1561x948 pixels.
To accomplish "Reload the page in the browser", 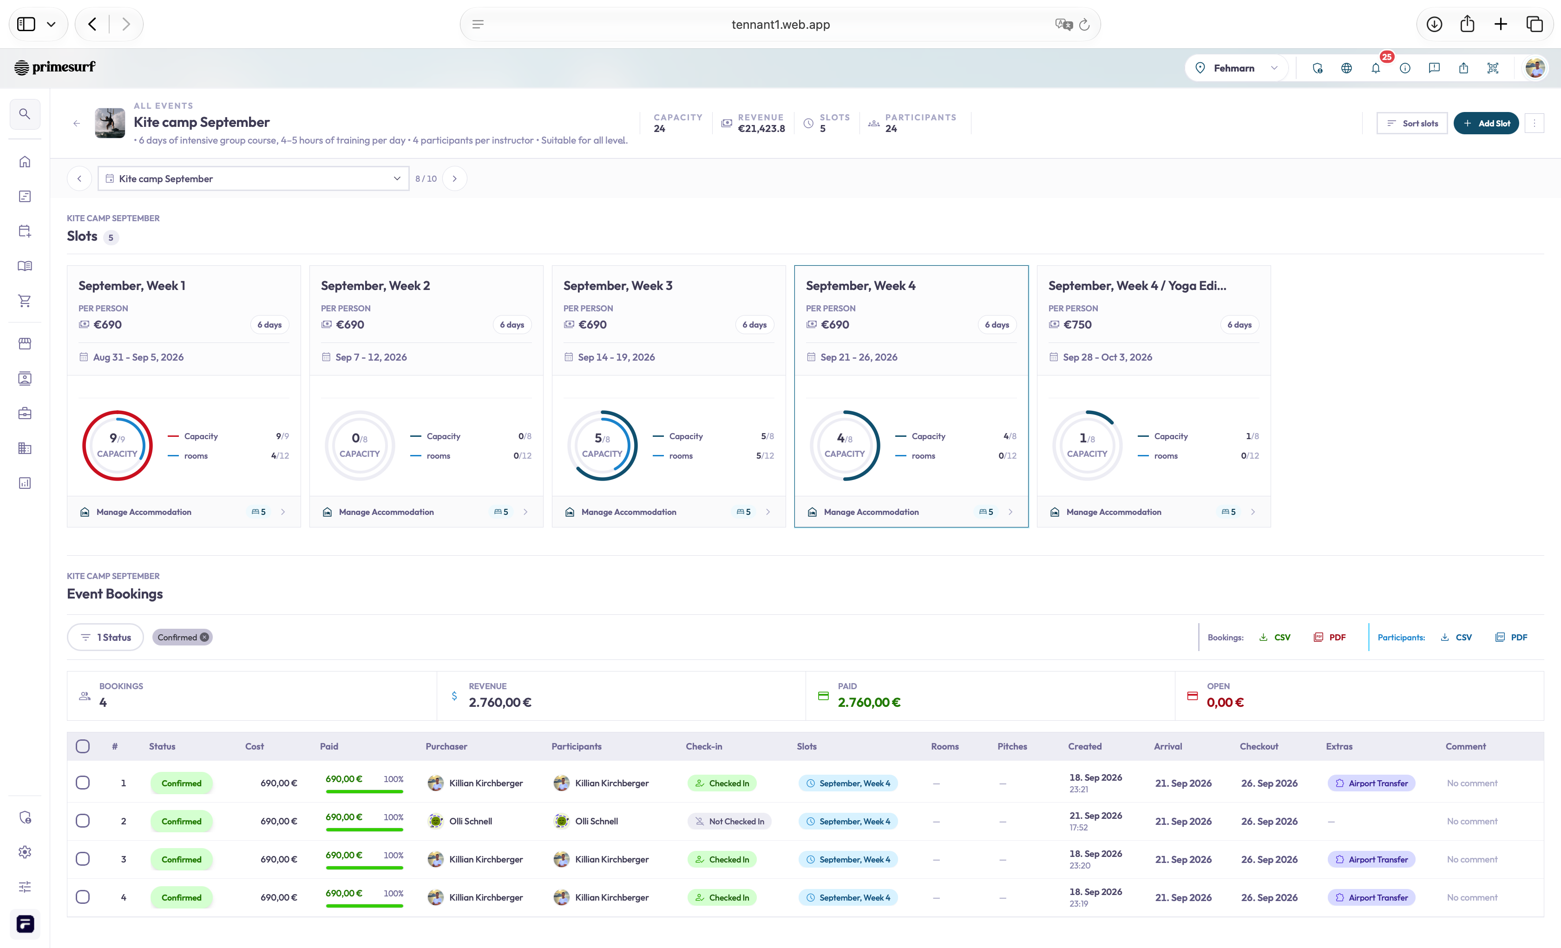I will pos(1085,24).
